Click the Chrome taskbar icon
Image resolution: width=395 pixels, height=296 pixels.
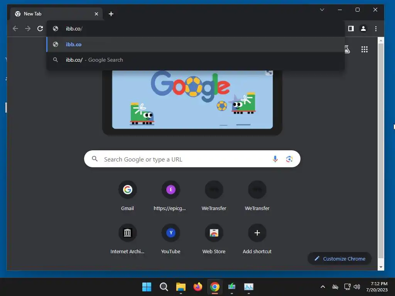214,287
